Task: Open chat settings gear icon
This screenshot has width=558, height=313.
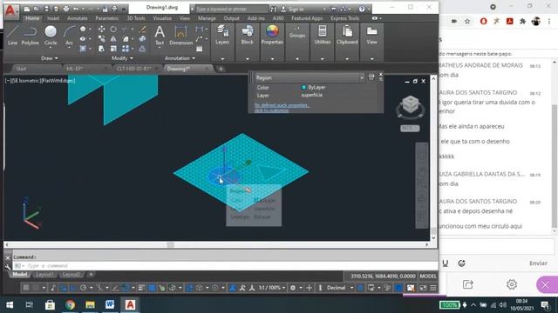Action: pyautogui.click(x=512, y=284)
